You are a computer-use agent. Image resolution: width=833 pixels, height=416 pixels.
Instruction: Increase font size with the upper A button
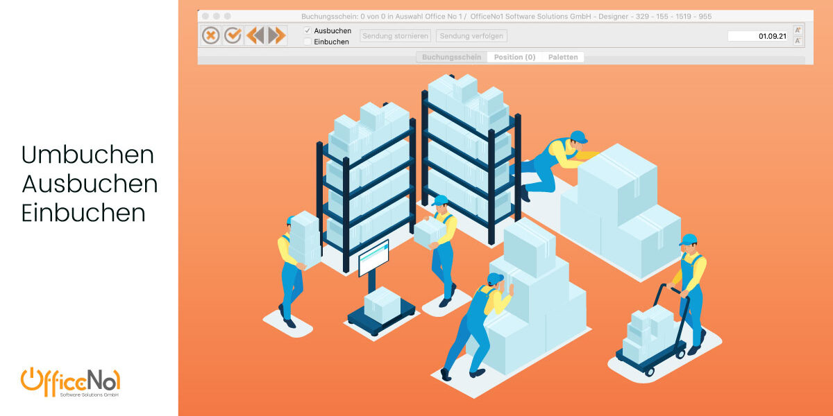click(798, 31)
